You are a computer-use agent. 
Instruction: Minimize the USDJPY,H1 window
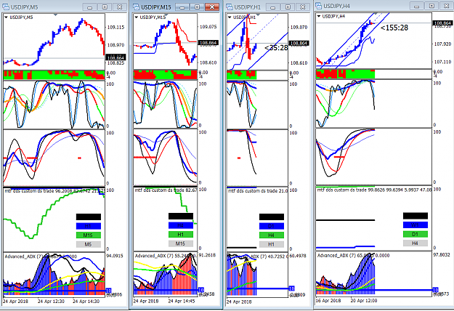pos(273,7)
